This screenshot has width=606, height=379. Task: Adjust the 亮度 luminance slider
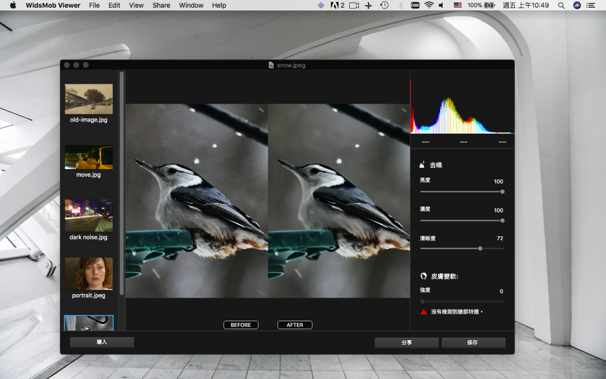463,192
